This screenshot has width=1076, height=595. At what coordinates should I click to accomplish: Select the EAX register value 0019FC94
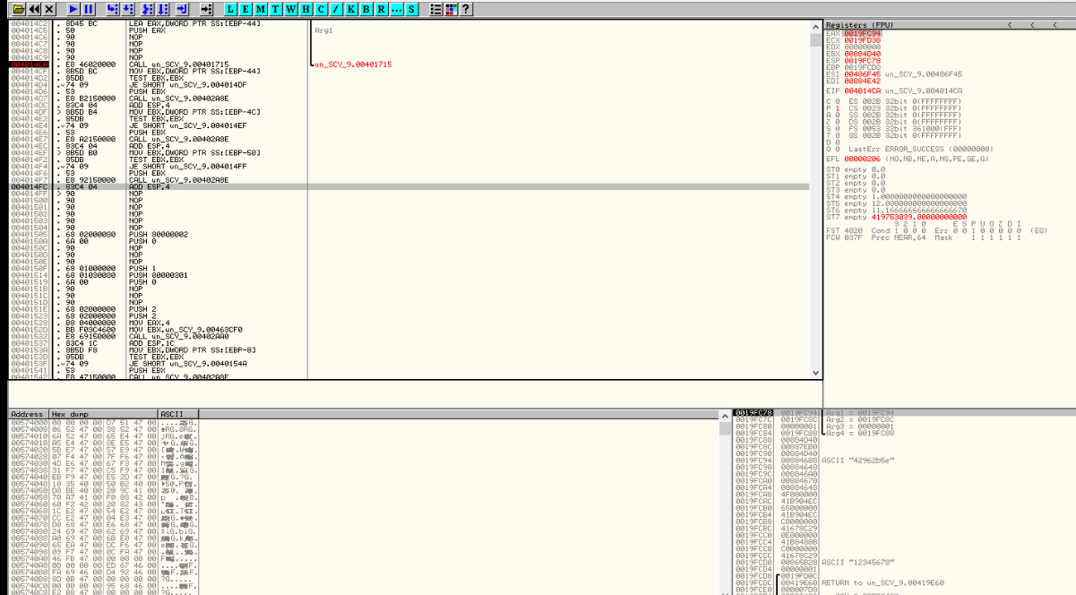(862, 33)
